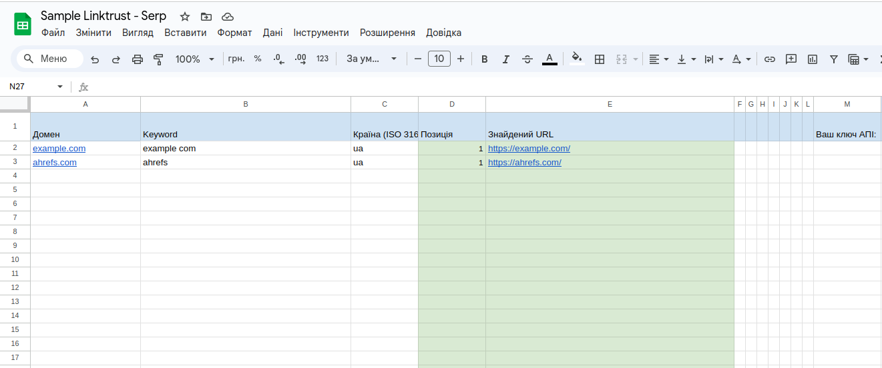Open the Дані menu

click(272, 33)
